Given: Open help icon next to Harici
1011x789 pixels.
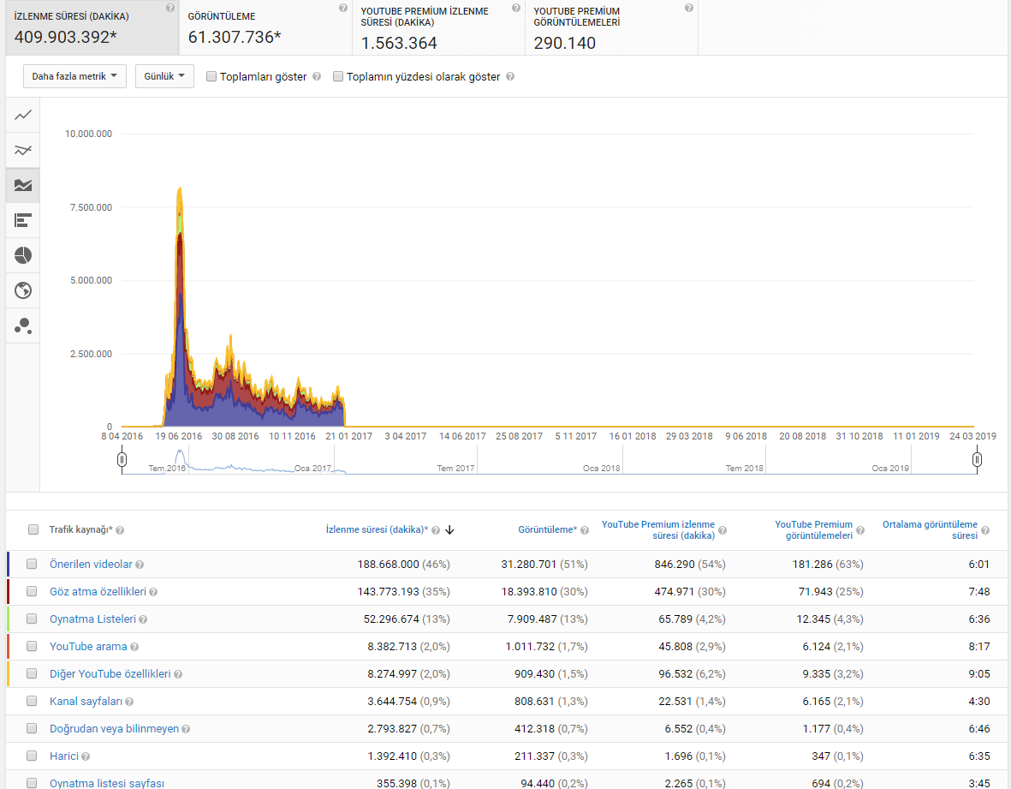Looking at the screenshot, I should tap(86, 756).
